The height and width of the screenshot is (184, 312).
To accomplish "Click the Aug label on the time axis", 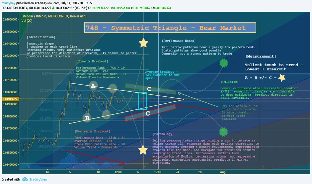I will pos(223,172).
